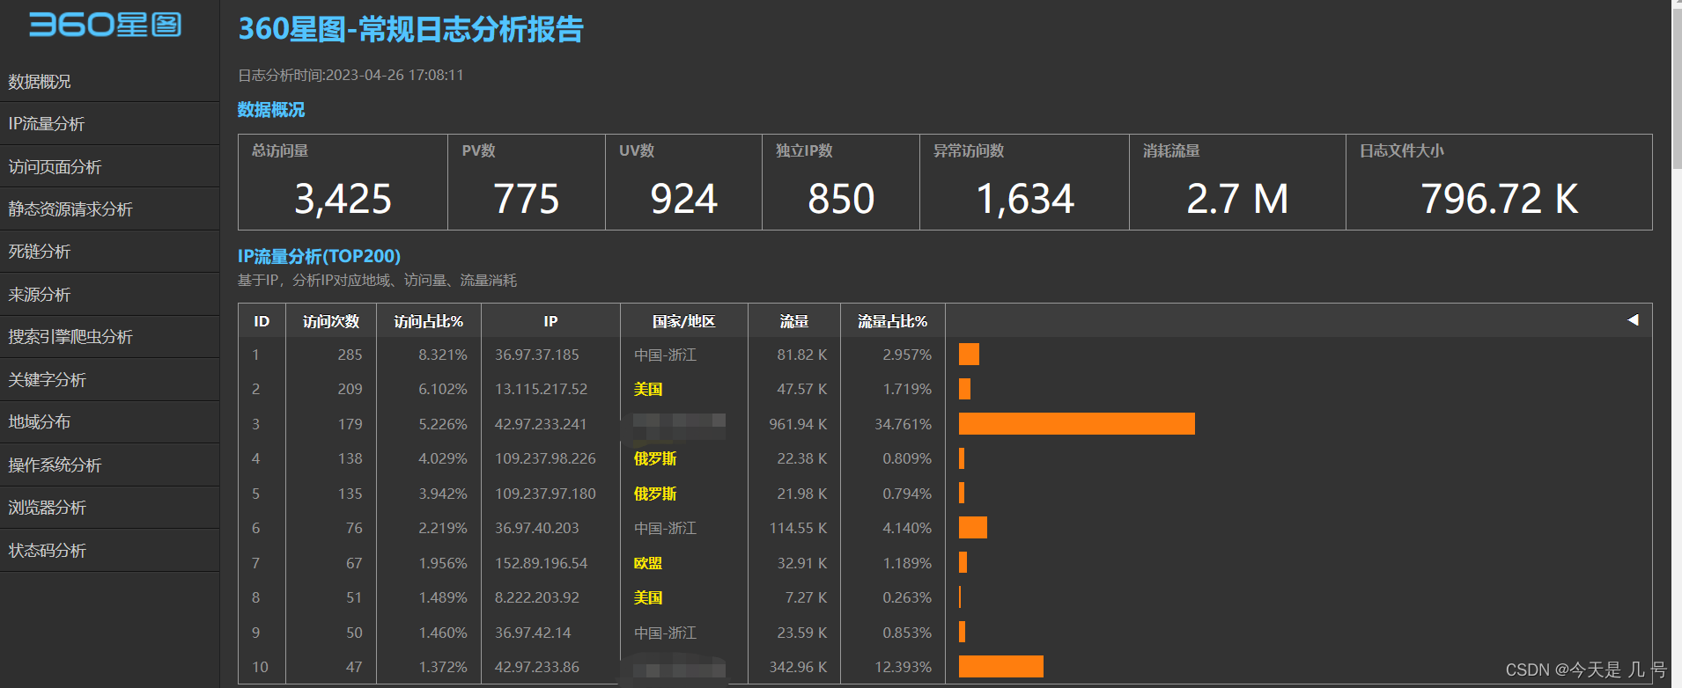Click the 360星图-常规日志分析报告 title
This screenshot has width=1682, height=688.
pyautogui.click(x=411, y=29)
